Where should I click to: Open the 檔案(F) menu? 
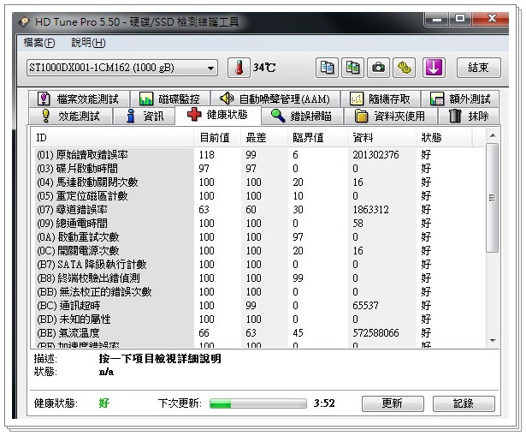[x=39, y=43]
